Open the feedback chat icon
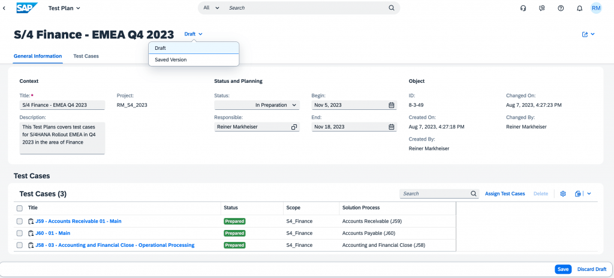 tap(542, 8)
